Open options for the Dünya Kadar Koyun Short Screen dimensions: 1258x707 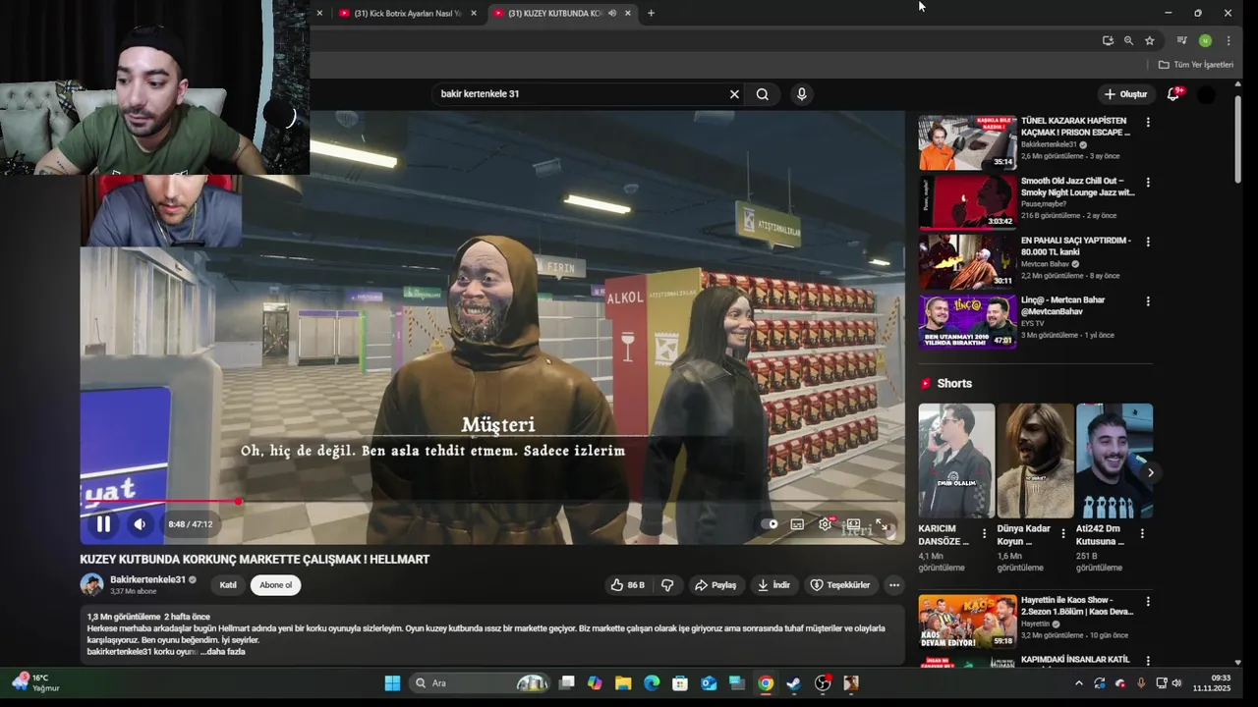coord(1062,533)
